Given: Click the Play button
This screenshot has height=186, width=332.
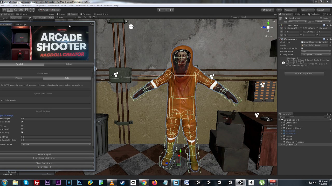Looking at the screenshot, I should point(160,10).
